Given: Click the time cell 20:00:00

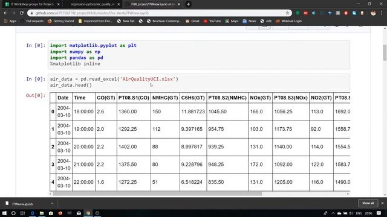Looking at the screenshot, I should pos(83,147).
